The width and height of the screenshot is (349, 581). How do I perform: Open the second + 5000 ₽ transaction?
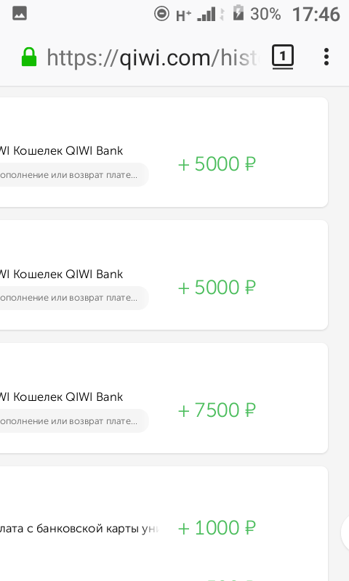(x=164, y=275)
